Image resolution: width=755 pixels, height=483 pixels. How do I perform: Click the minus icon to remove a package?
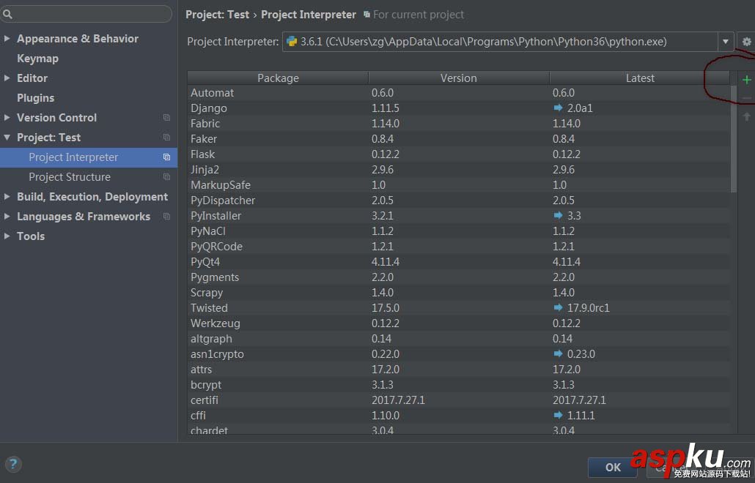746,97
